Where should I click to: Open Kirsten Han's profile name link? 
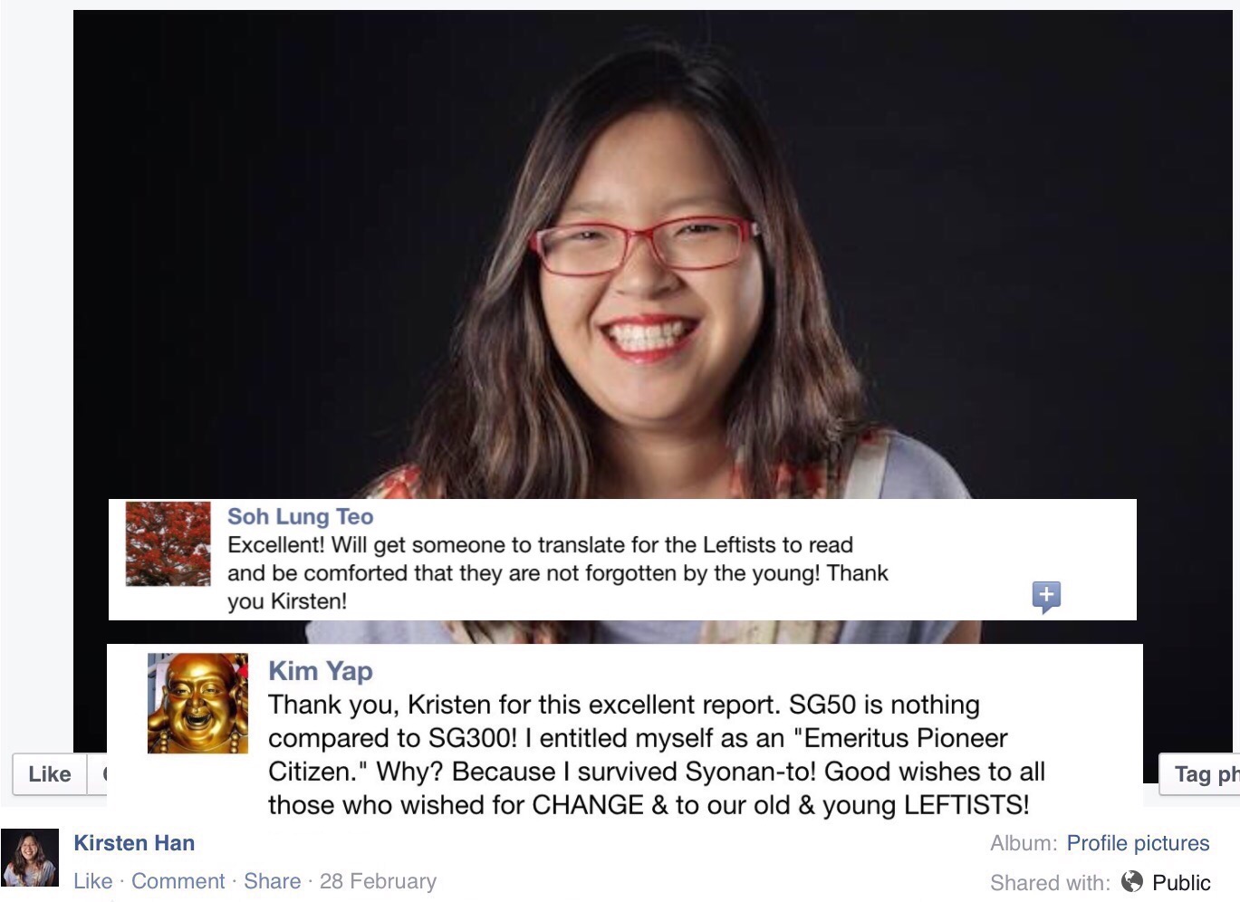click(x=134, y=843)
